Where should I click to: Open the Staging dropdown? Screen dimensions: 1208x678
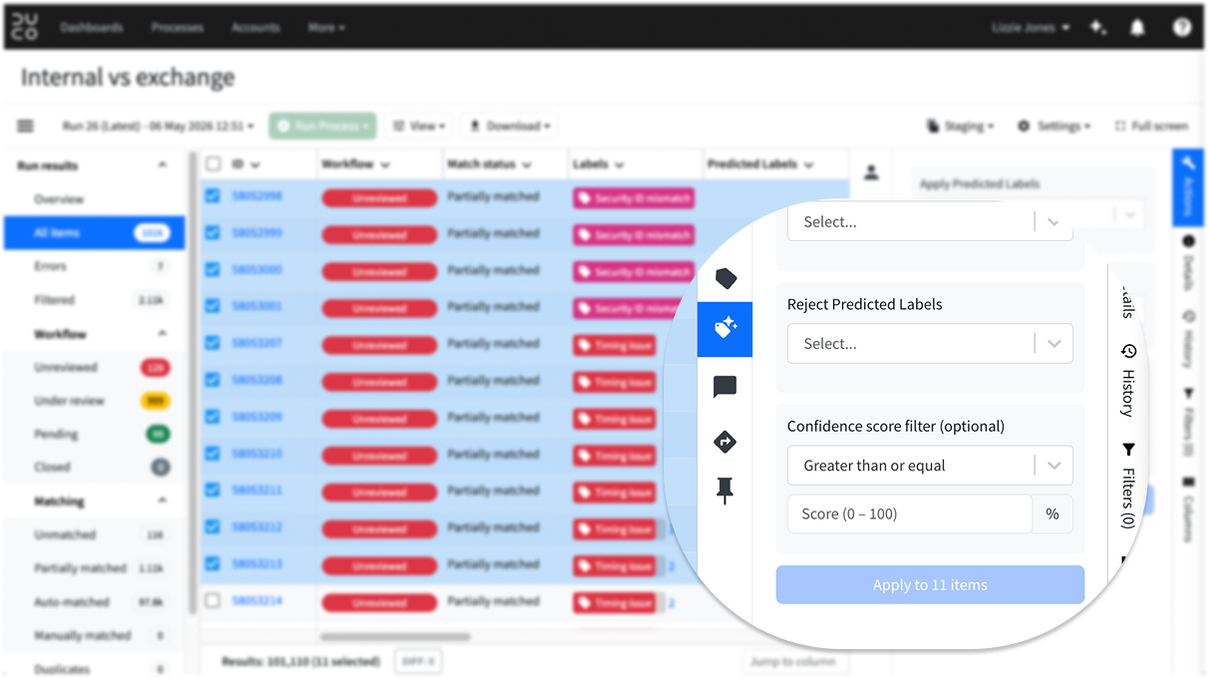click(961, 127)
